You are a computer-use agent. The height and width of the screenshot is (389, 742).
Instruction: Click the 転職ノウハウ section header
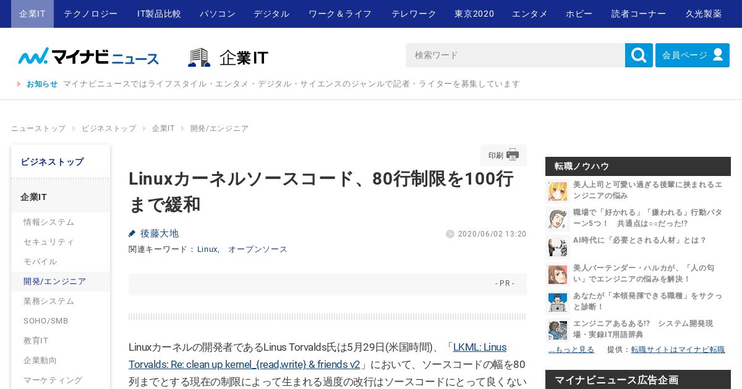coord(638,166)
